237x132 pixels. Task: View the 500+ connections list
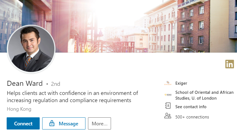pos(192,117)
